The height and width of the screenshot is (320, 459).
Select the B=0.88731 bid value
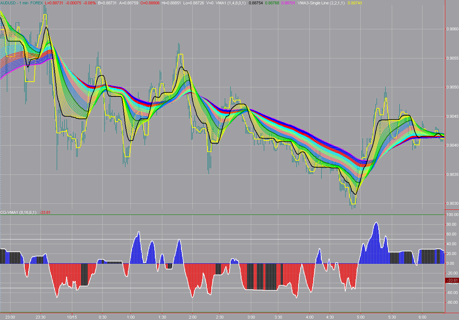point(107,3)
